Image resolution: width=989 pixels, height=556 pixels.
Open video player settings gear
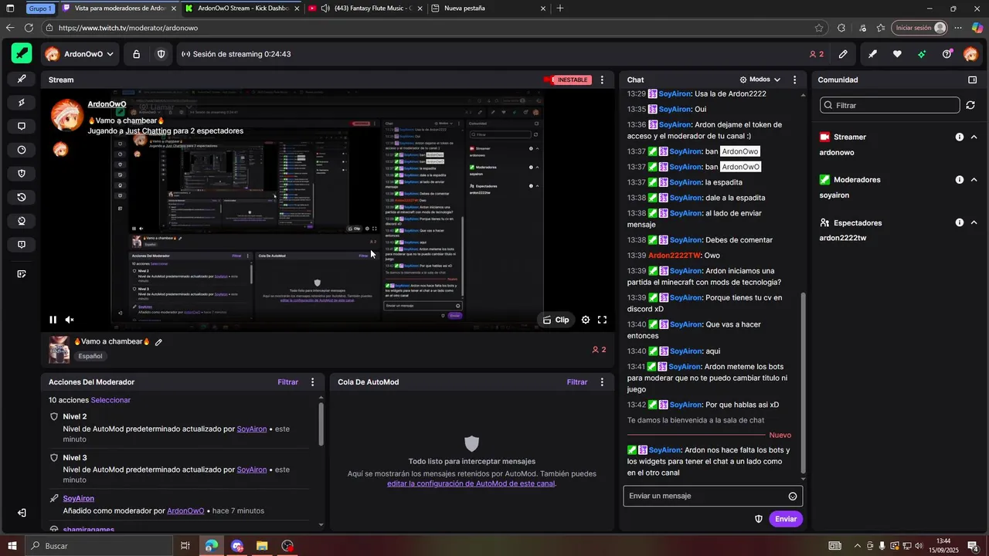pyautogui.click(x=586, y=320)
